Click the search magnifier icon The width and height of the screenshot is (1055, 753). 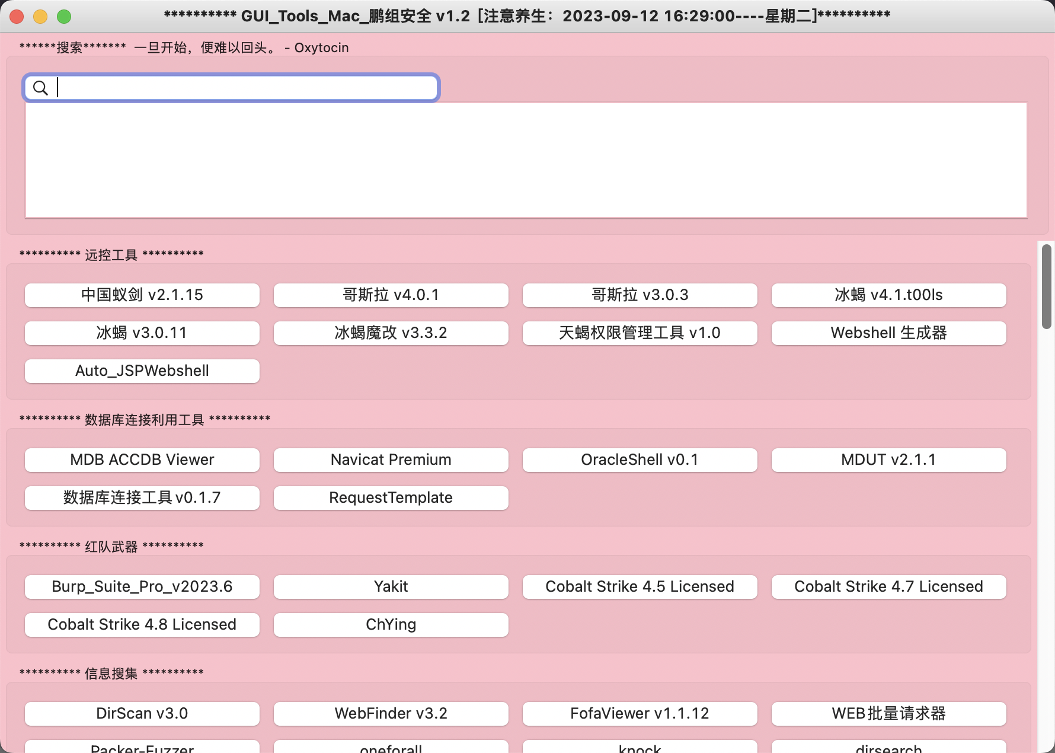tap(40, 88)
